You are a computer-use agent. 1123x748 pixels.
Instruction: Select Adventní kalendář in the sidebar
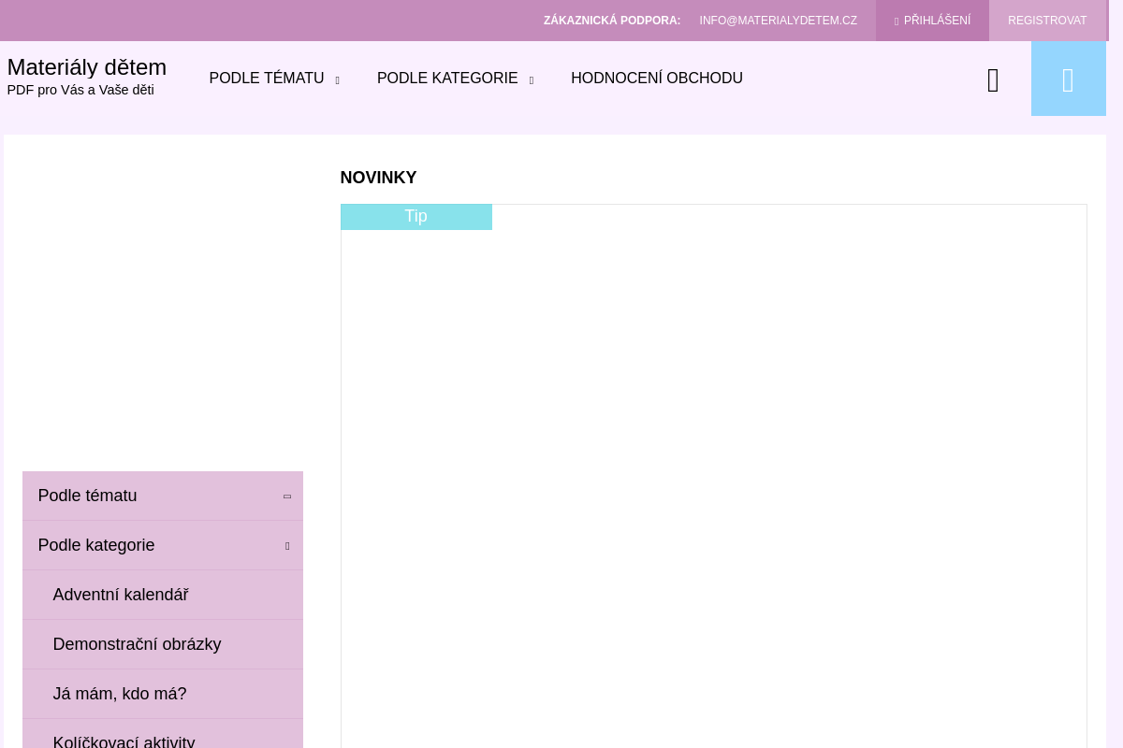click(x=120, y=595)
